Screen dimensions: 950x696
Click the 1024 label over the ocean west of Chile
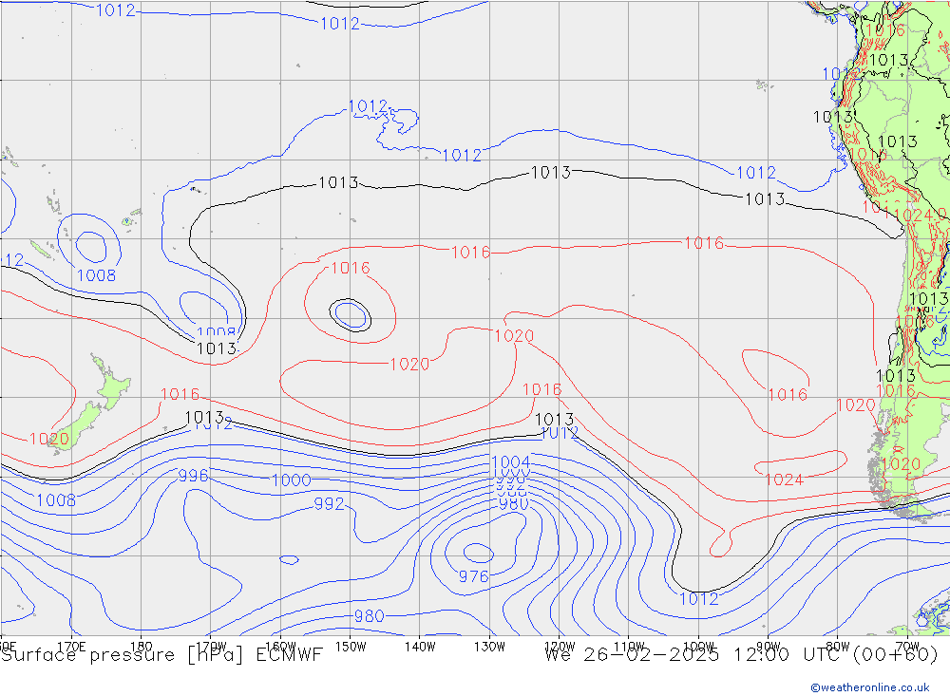[784, 480]
